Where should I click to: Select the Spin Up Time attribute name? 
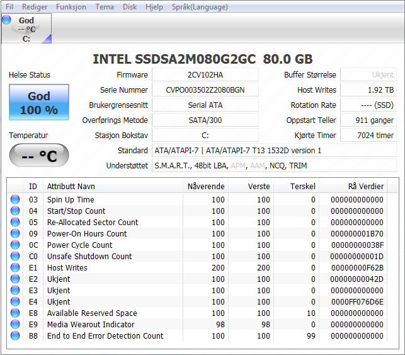(x=71, y=200)
